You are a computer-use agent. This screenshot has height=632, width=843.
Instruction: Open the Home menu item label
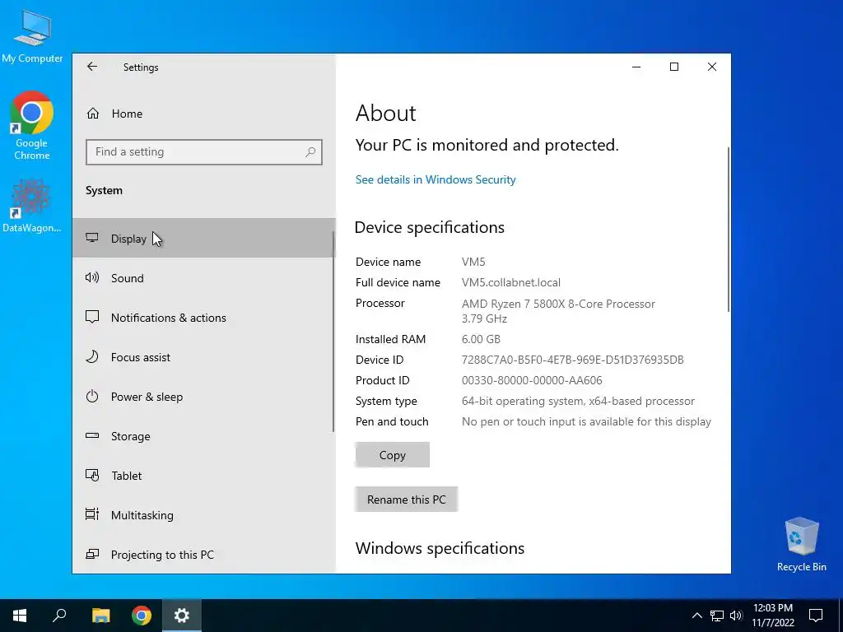click(x=128, y=114)
